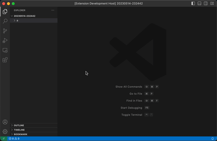
Task: Maximize window with green button
Action: (x=13, y=4)
